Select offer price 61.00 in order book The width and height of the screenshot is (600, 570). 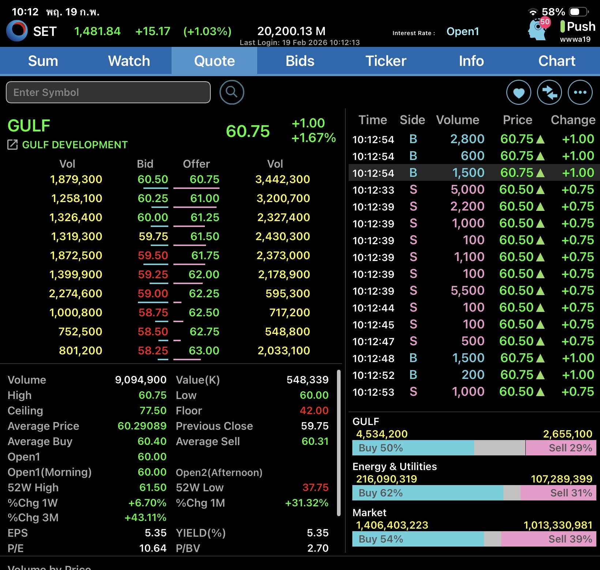click(205, 198)
